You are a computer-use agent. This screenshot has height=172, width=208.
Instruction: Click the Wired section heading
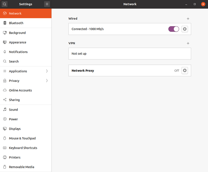click(x=73, y=19)
